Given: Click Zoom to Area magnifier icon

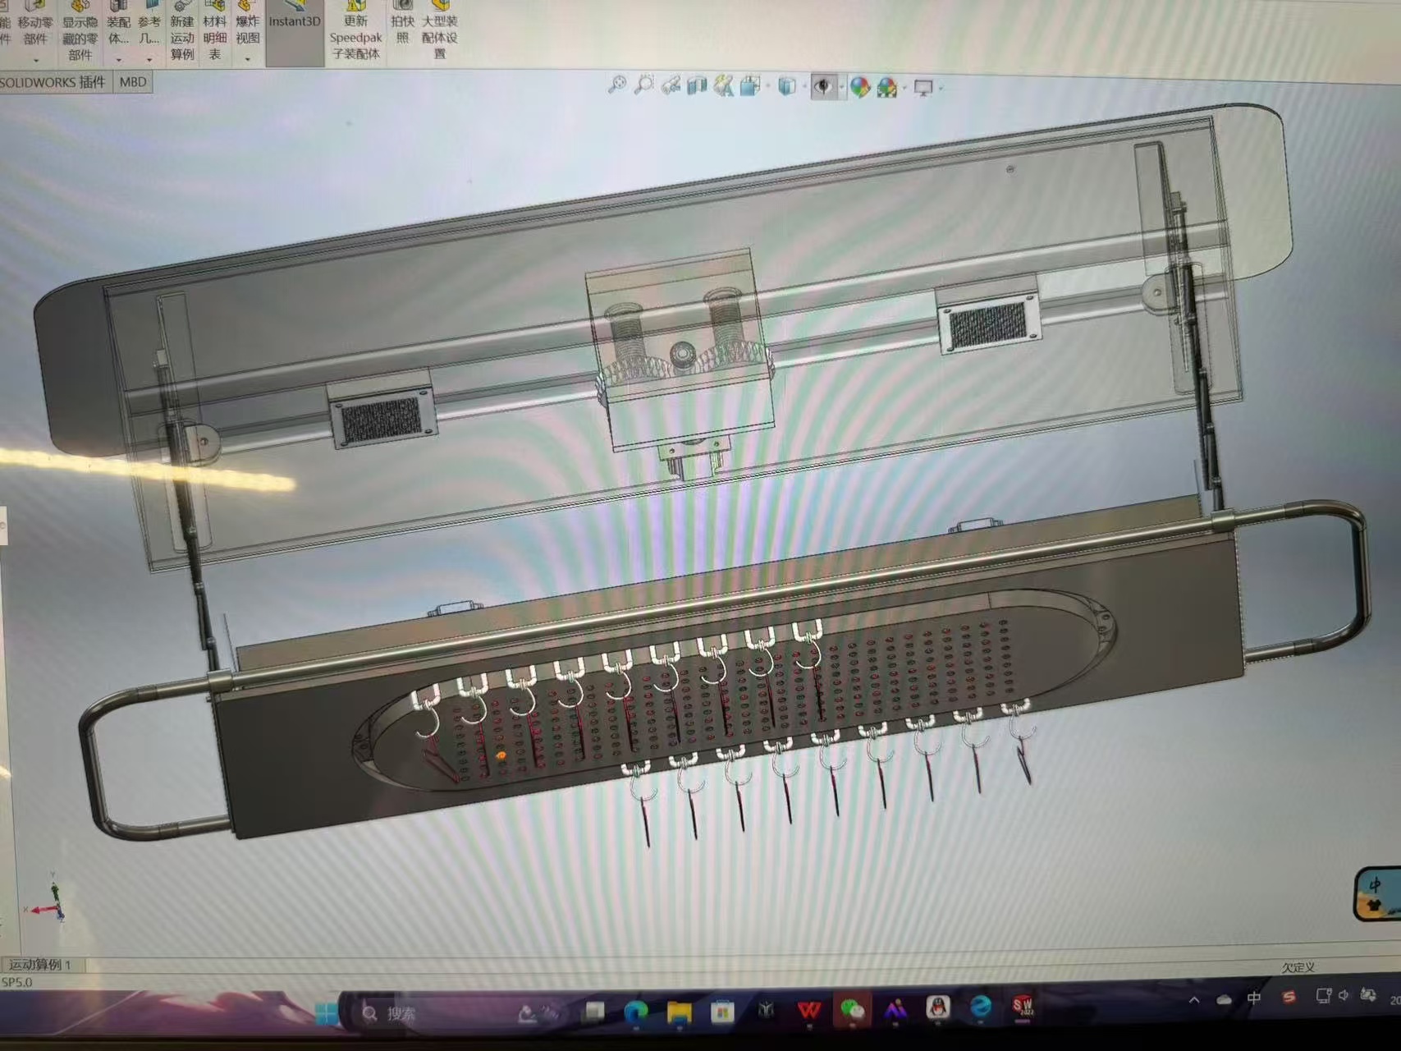Looking at the screenshot, I should pyautogui.click(x=644, y=85).
